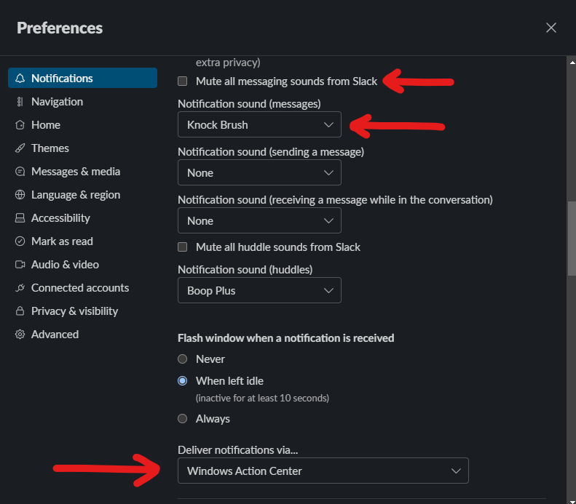The width and height of the screenshot is (576, 504).
Task: Switch to Navigation preferences
Action: click(x=83, y=102)
